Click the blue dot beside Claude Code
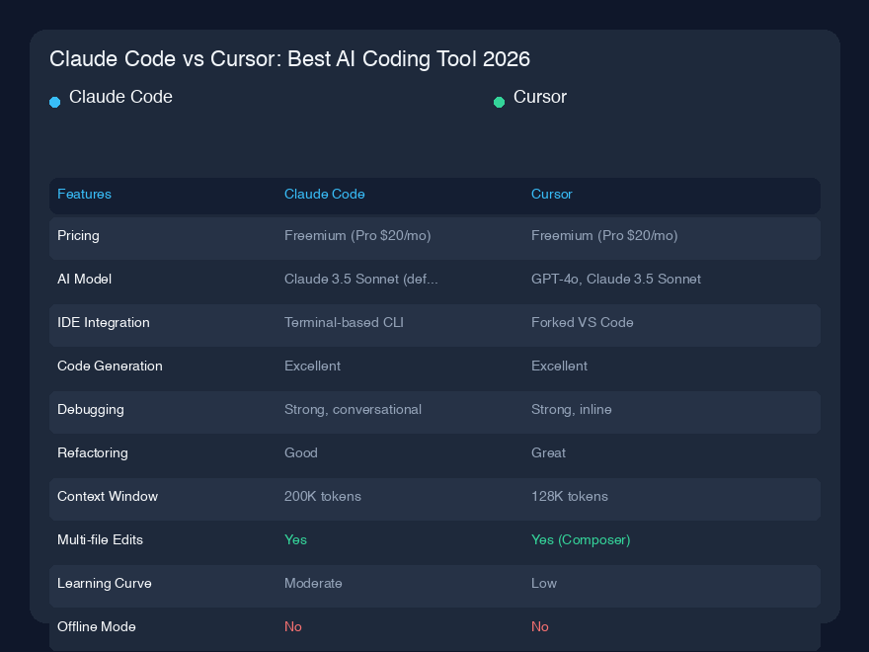The image size is (869, 652). click(x=55, y=102)
